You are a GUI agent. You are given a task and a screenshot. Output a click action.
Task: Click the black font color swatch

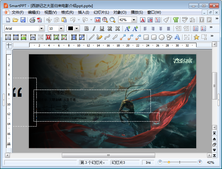pyautogui.click(x=71, y=29)
